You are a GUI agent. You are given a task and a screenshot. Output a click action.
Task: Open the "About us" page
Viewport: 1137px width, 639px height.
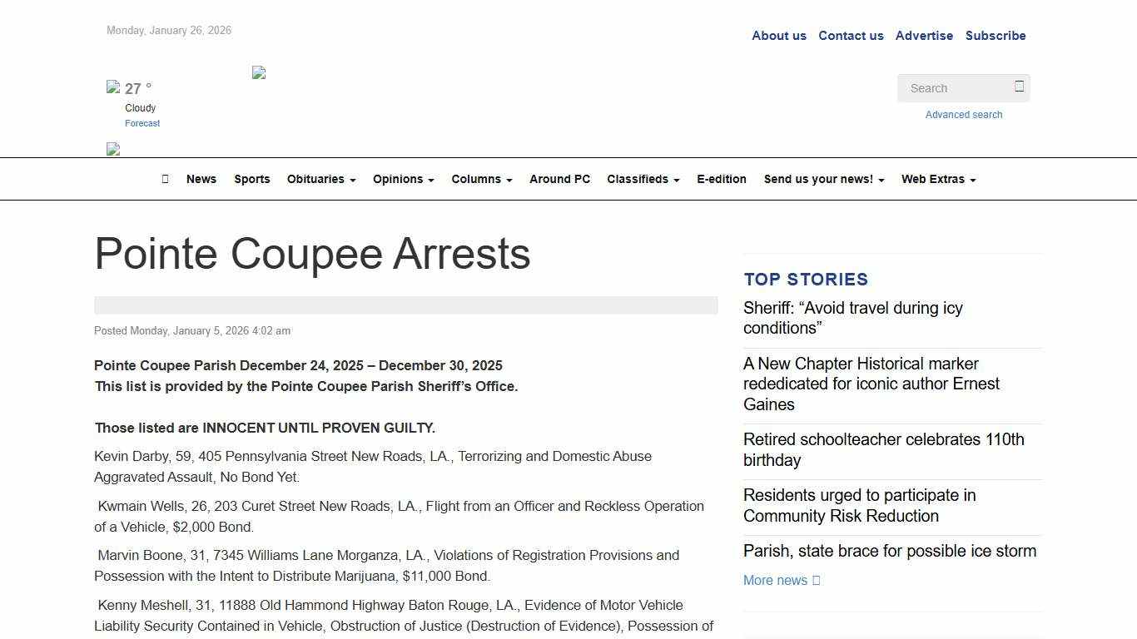[778, 36]
